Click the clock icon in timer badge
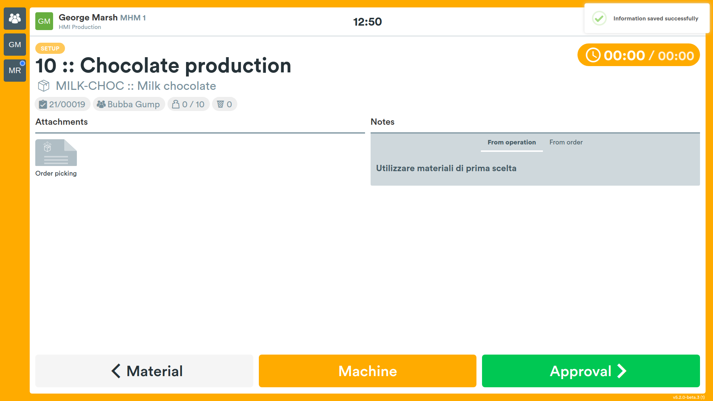This screenshot has width=713, height=401. pos(593,55)
